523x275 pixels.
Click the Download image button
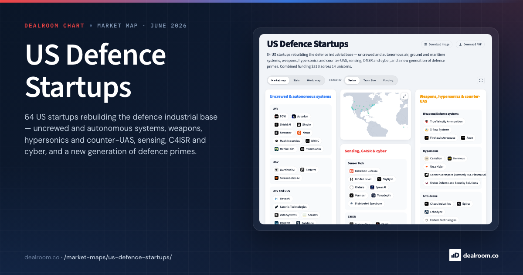click(x=437, y=44)
